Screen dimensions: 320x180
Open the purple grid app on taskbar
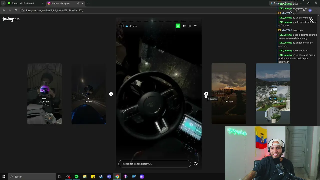pos(142,177)
